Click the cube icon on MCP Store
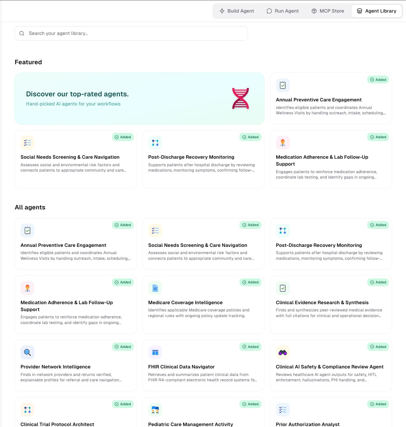Viewport: 406px width, 427px height. [314, 11]
